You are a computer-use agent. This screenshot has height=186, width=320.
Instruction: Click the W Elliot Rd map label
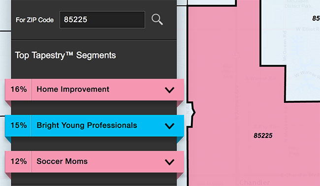pyautogui.click(x=308, y=30)
